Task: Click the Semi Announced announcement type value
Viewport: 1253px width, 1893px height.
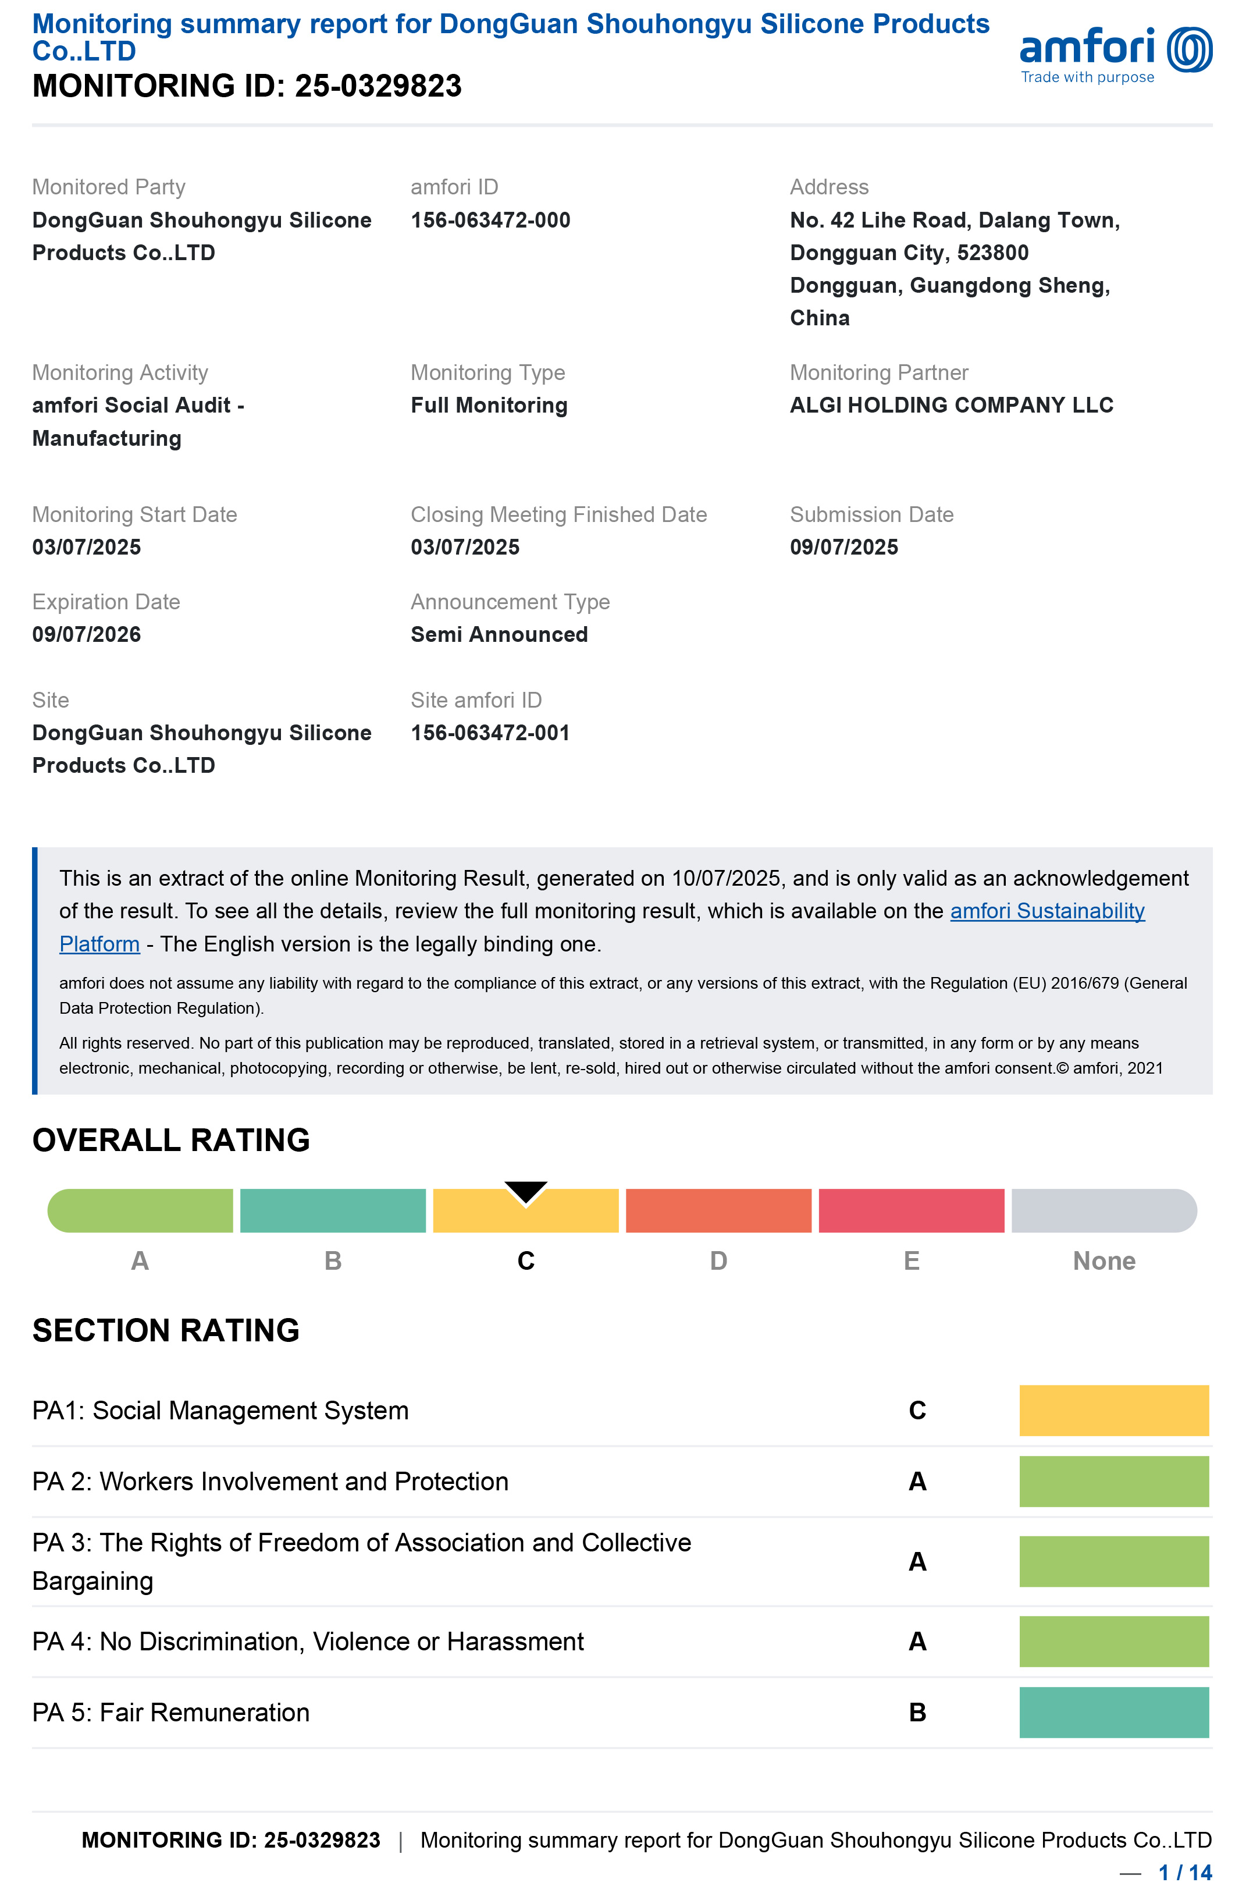Action: pyautogui.click(x=500, y=634)
